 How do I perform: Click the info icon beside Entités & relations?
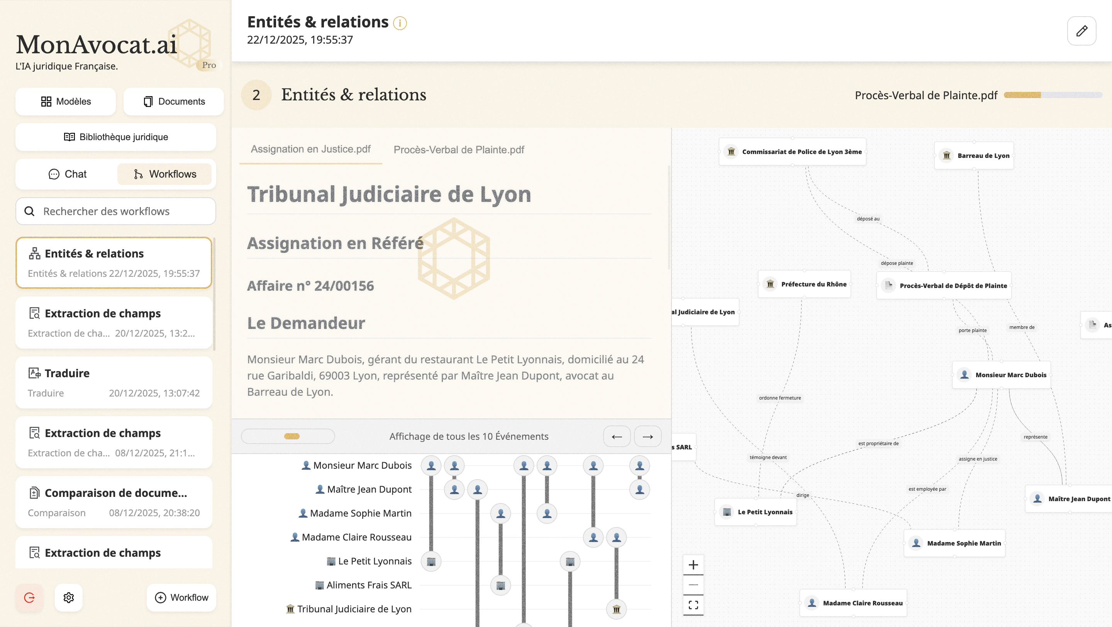point(400,23)
